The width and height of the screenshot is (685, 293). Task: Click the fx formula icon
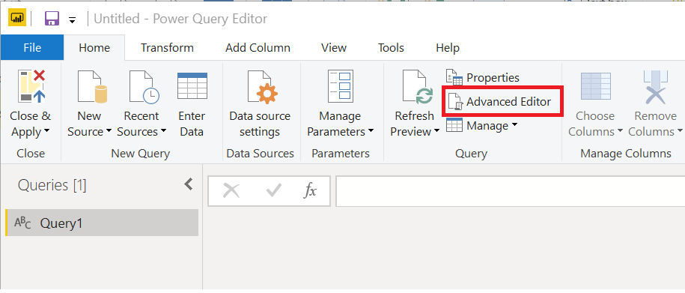pos(311,190)
